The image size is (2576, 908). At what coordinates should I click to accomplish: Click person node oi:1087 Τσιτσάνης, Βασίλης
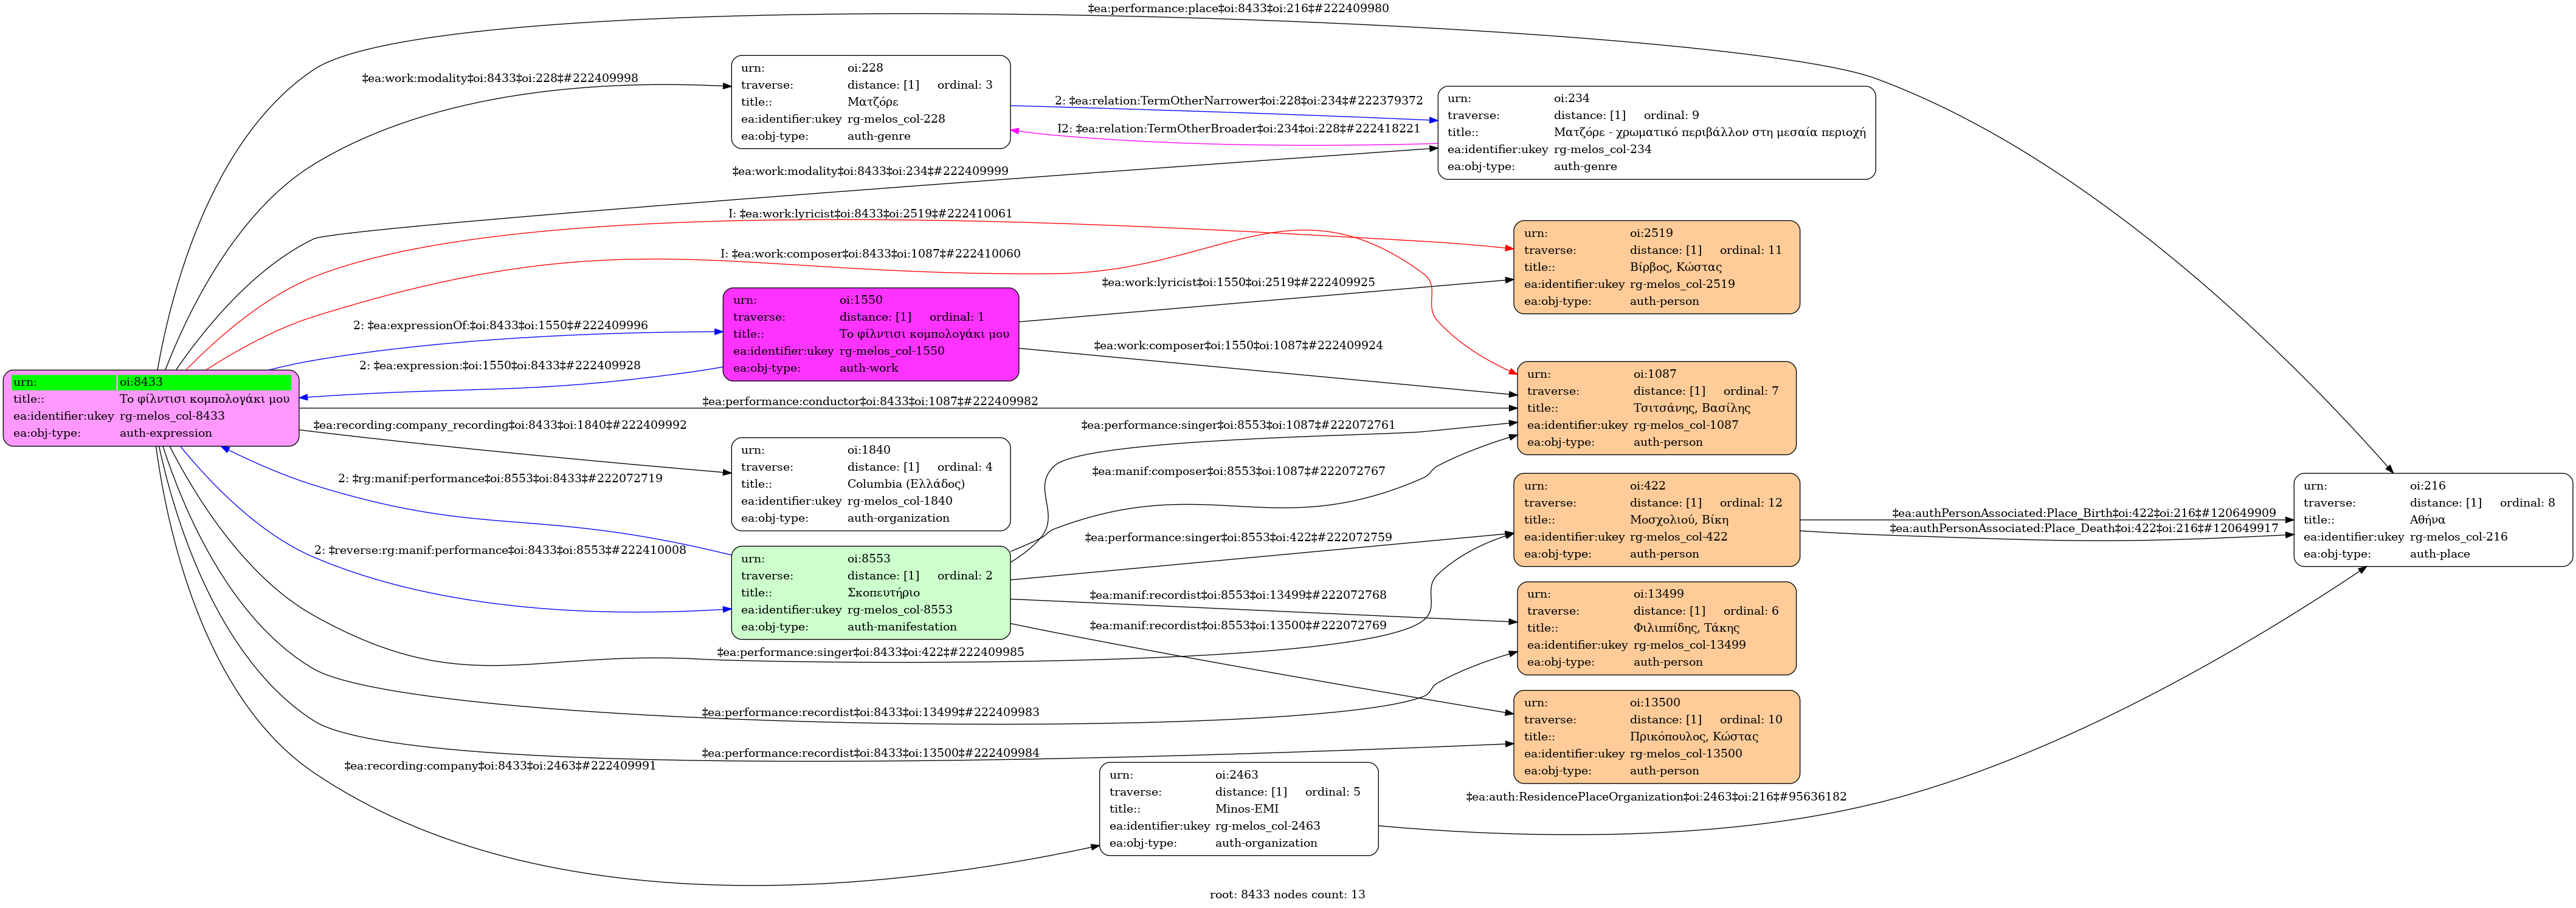pos(1656,409)
